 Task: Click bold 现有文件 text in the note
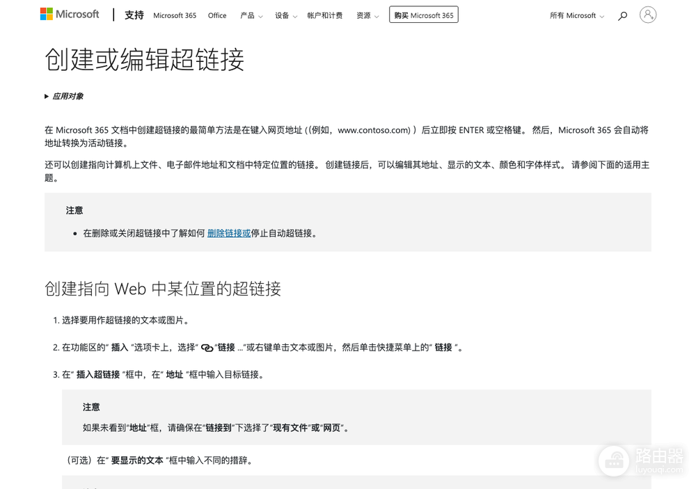tap(290, 428)
